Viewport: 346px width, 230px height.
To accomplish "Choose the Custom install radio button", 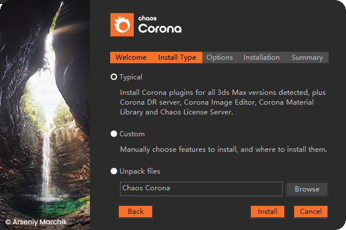I will pos(114,134).
